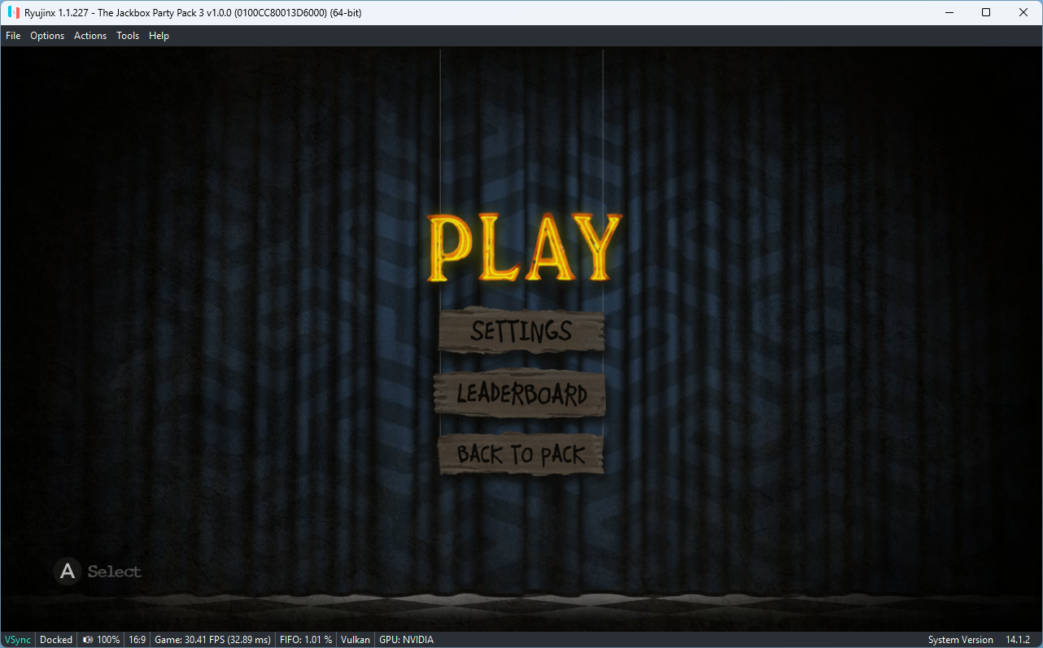This screenshot has width=1043, height=648.
Task: Open the Tools menu
Action: (127, 35)
